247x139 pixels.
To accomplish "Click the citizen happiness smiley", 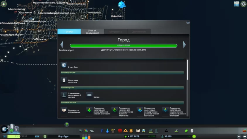I will pos(194,136).
